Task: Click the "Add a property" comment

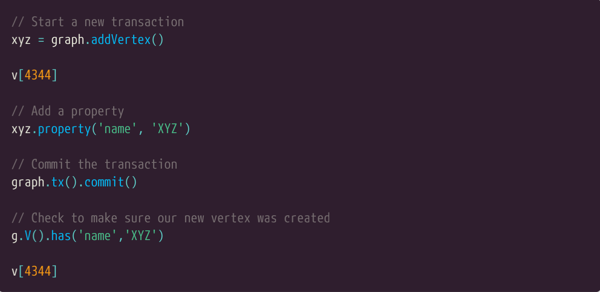Action: click(x=67, y=111)
